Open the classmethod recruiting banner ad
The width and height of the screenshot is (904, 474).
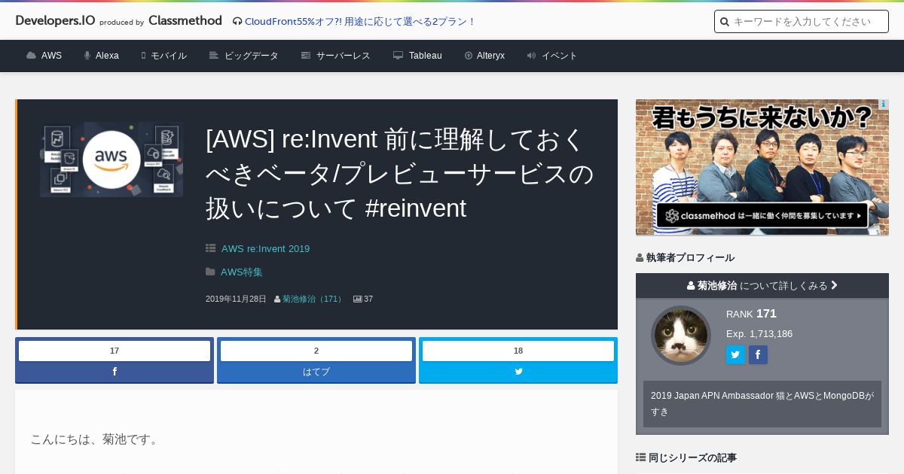(762, 167)
